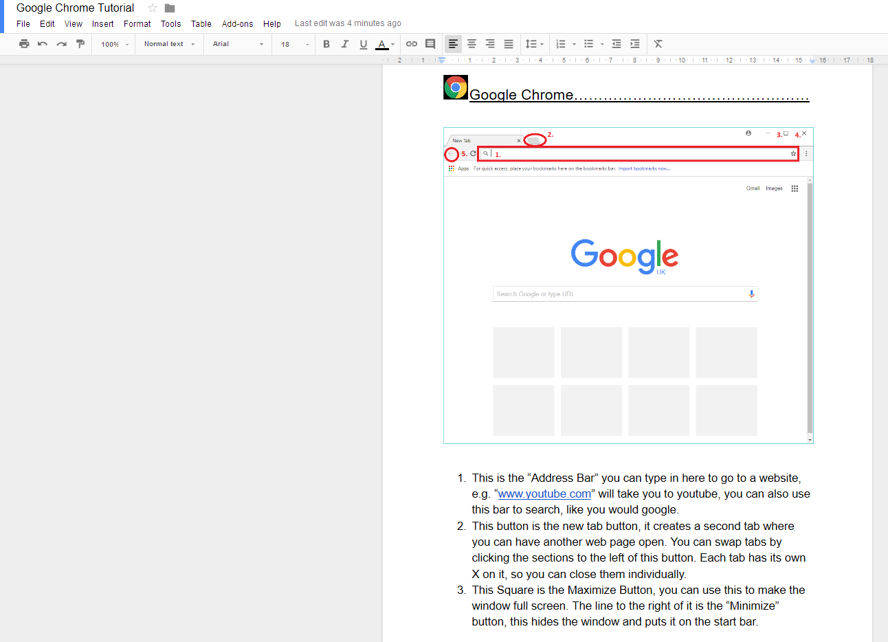Click the left indent marker on the ruler
The height and width of the screenshot is (642, 888).
pyautogui.click(x=442, y=60)
